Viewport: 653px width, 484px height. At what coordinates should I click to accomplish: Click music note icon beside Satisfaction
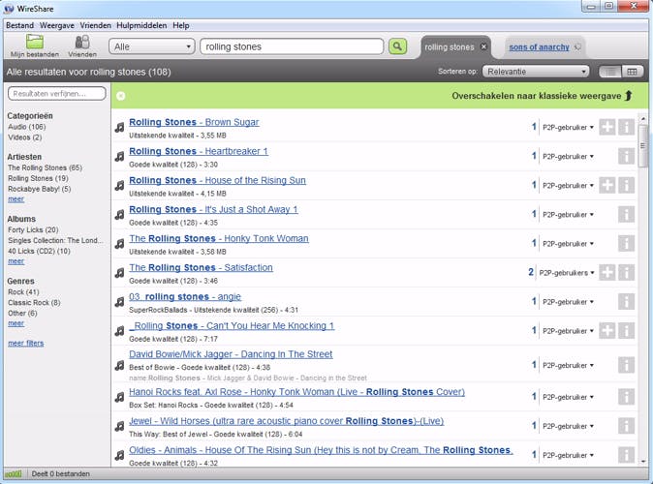119,273
